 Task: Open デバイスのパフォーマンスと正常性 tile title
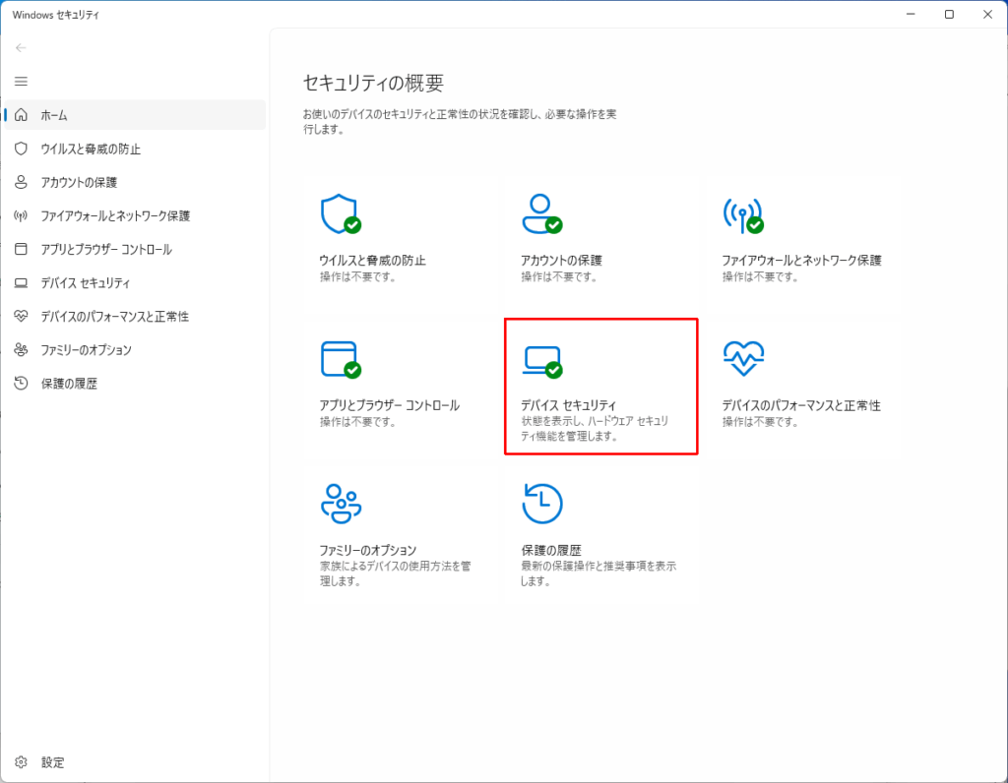[801, 405]
